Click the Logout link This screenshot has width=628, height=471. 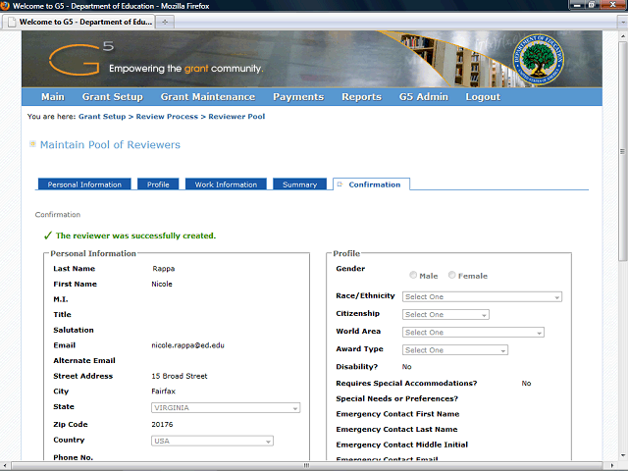[x=483, y=97]
